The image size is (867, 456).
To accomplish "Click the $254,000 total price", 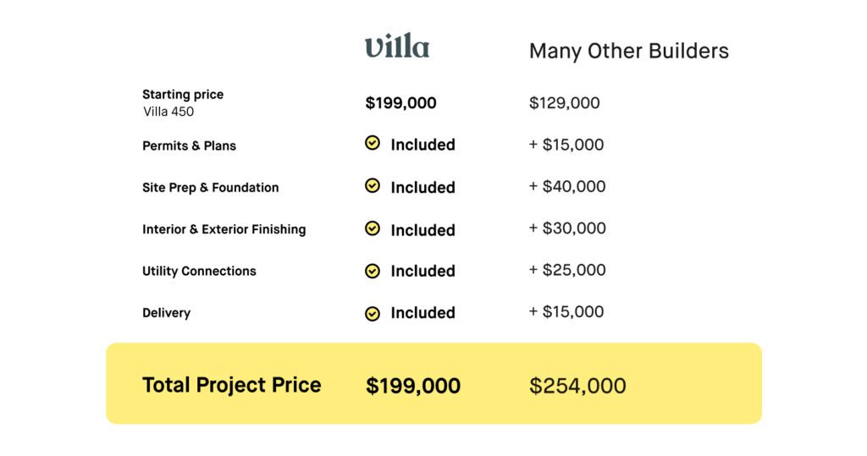I will pos(577,386).
